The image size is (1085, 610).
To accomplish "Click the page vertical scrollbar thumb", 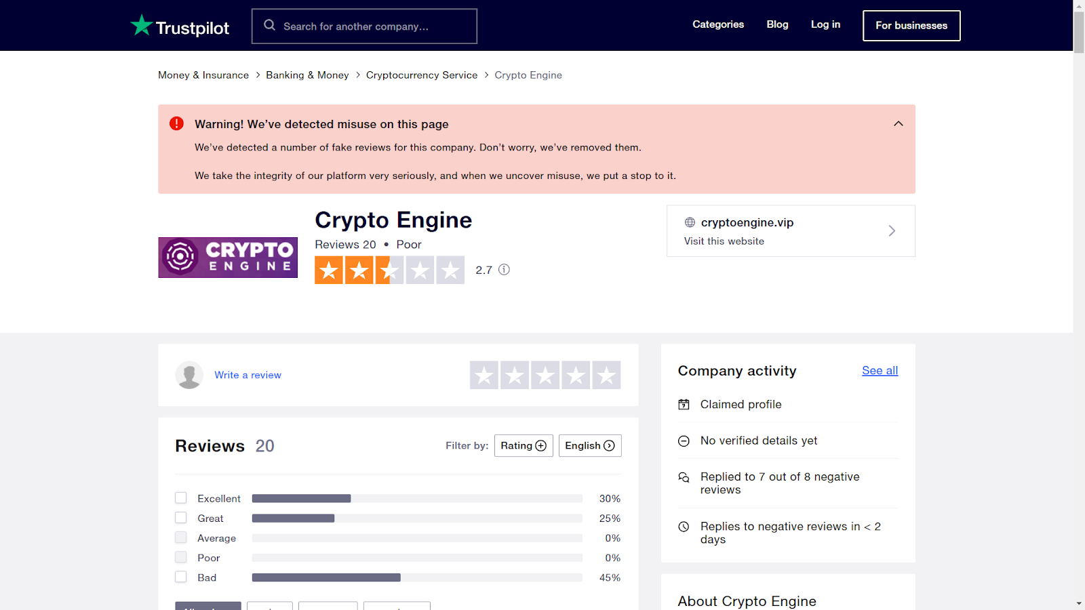I will (1079, 32).
